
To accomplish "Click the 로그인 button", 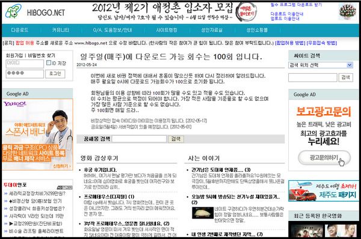I will tap(55, 74).
